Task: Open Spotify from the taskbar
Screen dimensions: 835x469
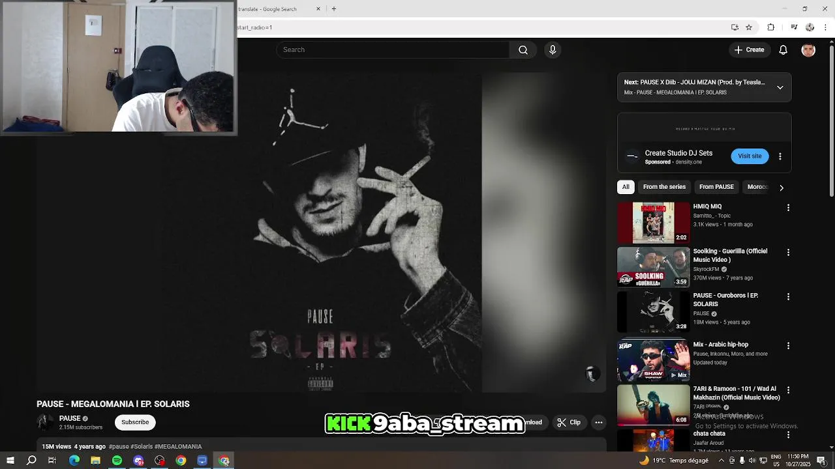Action: coord(117,461)
